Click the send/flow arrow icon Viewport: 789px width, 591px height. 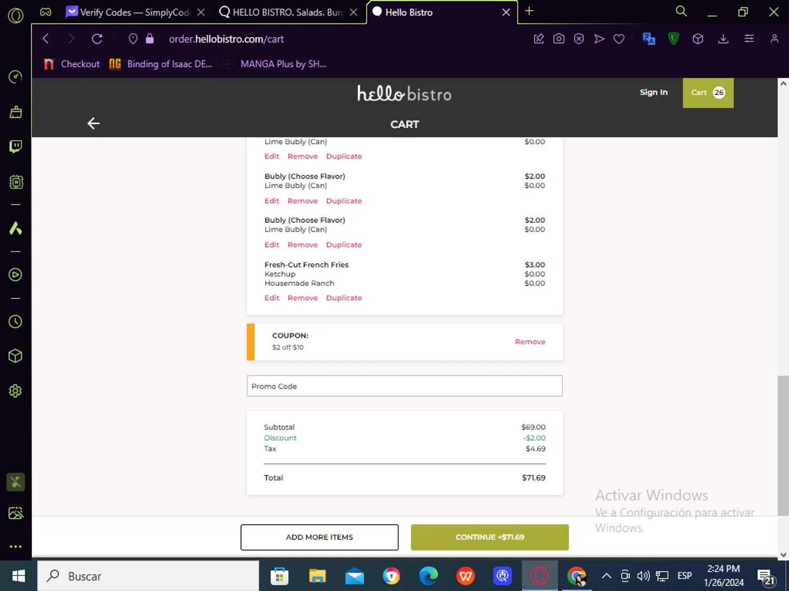coord(599,39)
